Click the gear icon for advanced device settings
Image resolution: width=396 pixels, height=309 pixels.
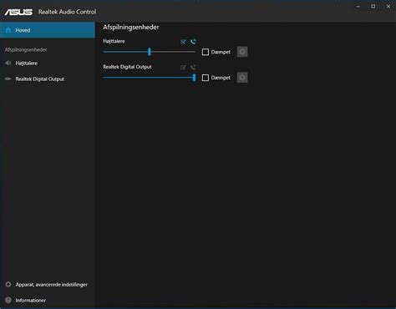coord(8,284)
